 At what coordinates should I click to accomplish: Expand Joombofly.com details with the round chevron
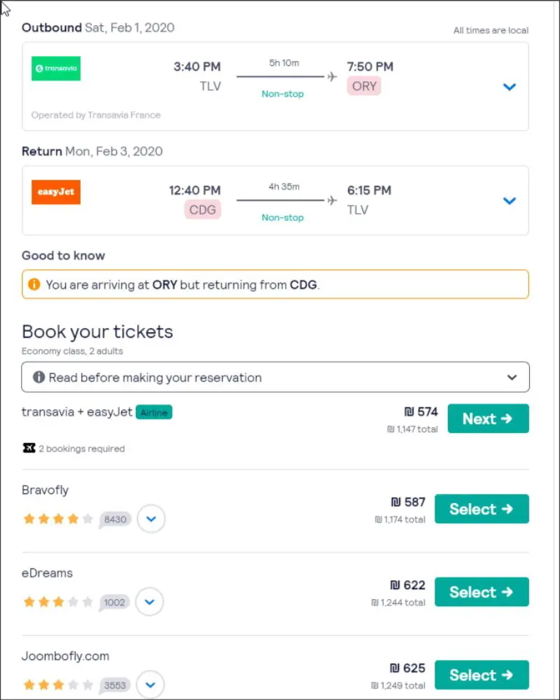(x=150, y=685)
